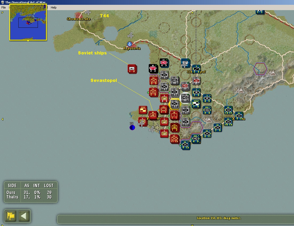The image size is (294, 226).
Task: Select the blue division rated 12 15
Action: (x=228, y=110)
